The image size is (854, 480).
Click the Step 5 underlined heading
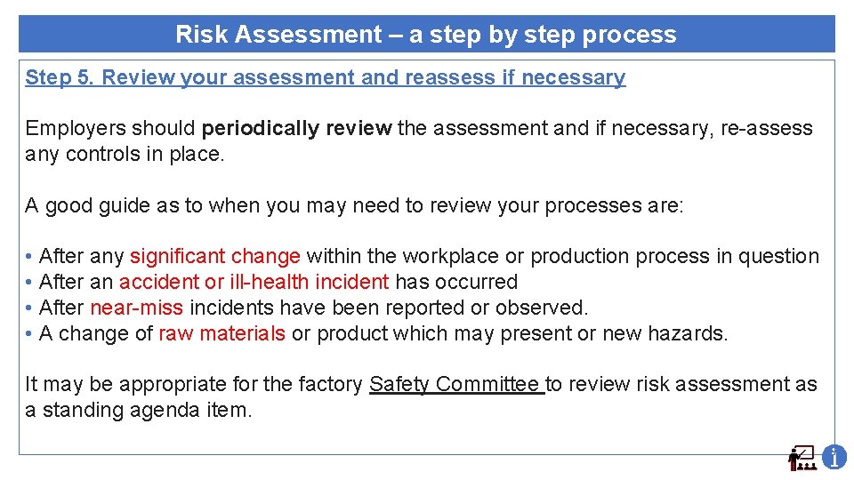[x=325, y=77]
